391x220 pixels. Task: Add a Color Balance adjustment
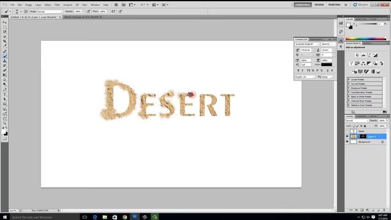pos(363,64)
